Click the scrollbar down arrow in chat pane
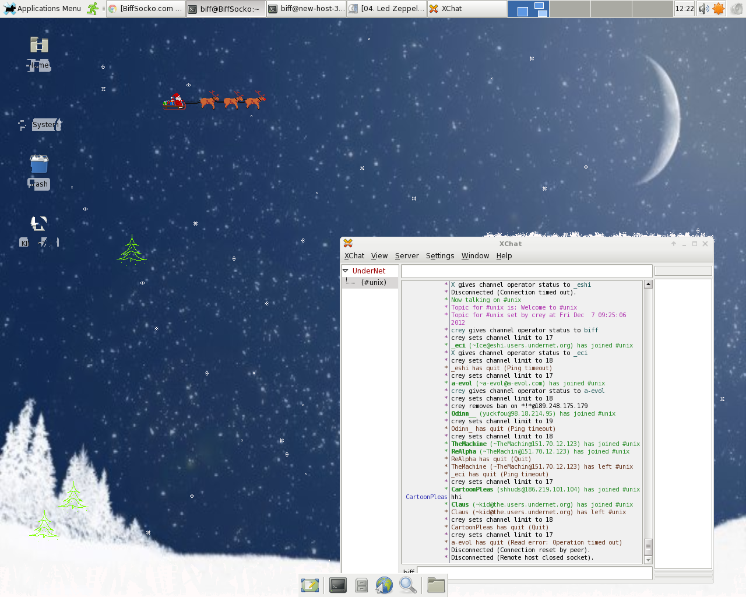Image resolution: width=746 pixels, height=597 pixels. 648,560
